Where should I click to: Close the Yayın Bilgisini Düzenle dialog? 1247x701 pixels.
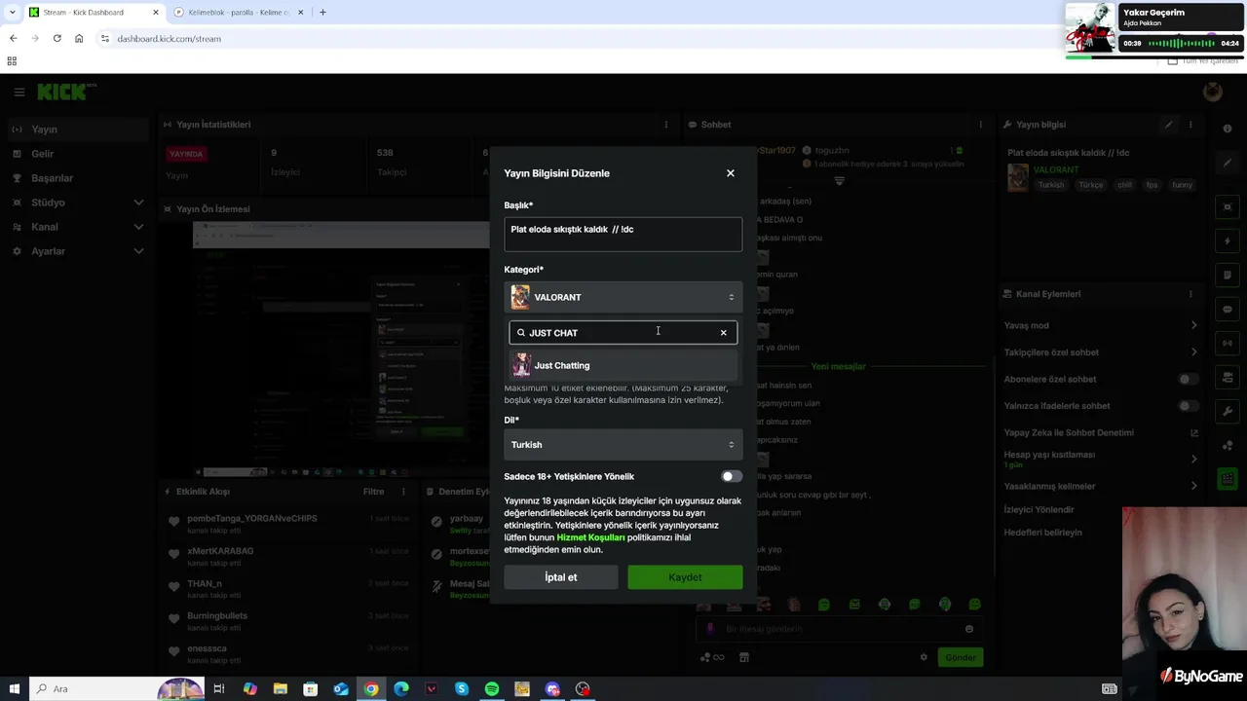tap(731, 173)
